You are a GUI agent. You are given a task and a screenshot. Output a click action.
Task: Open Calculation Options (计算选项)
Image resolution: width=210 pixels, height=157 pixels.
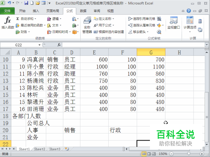point(190,25)
